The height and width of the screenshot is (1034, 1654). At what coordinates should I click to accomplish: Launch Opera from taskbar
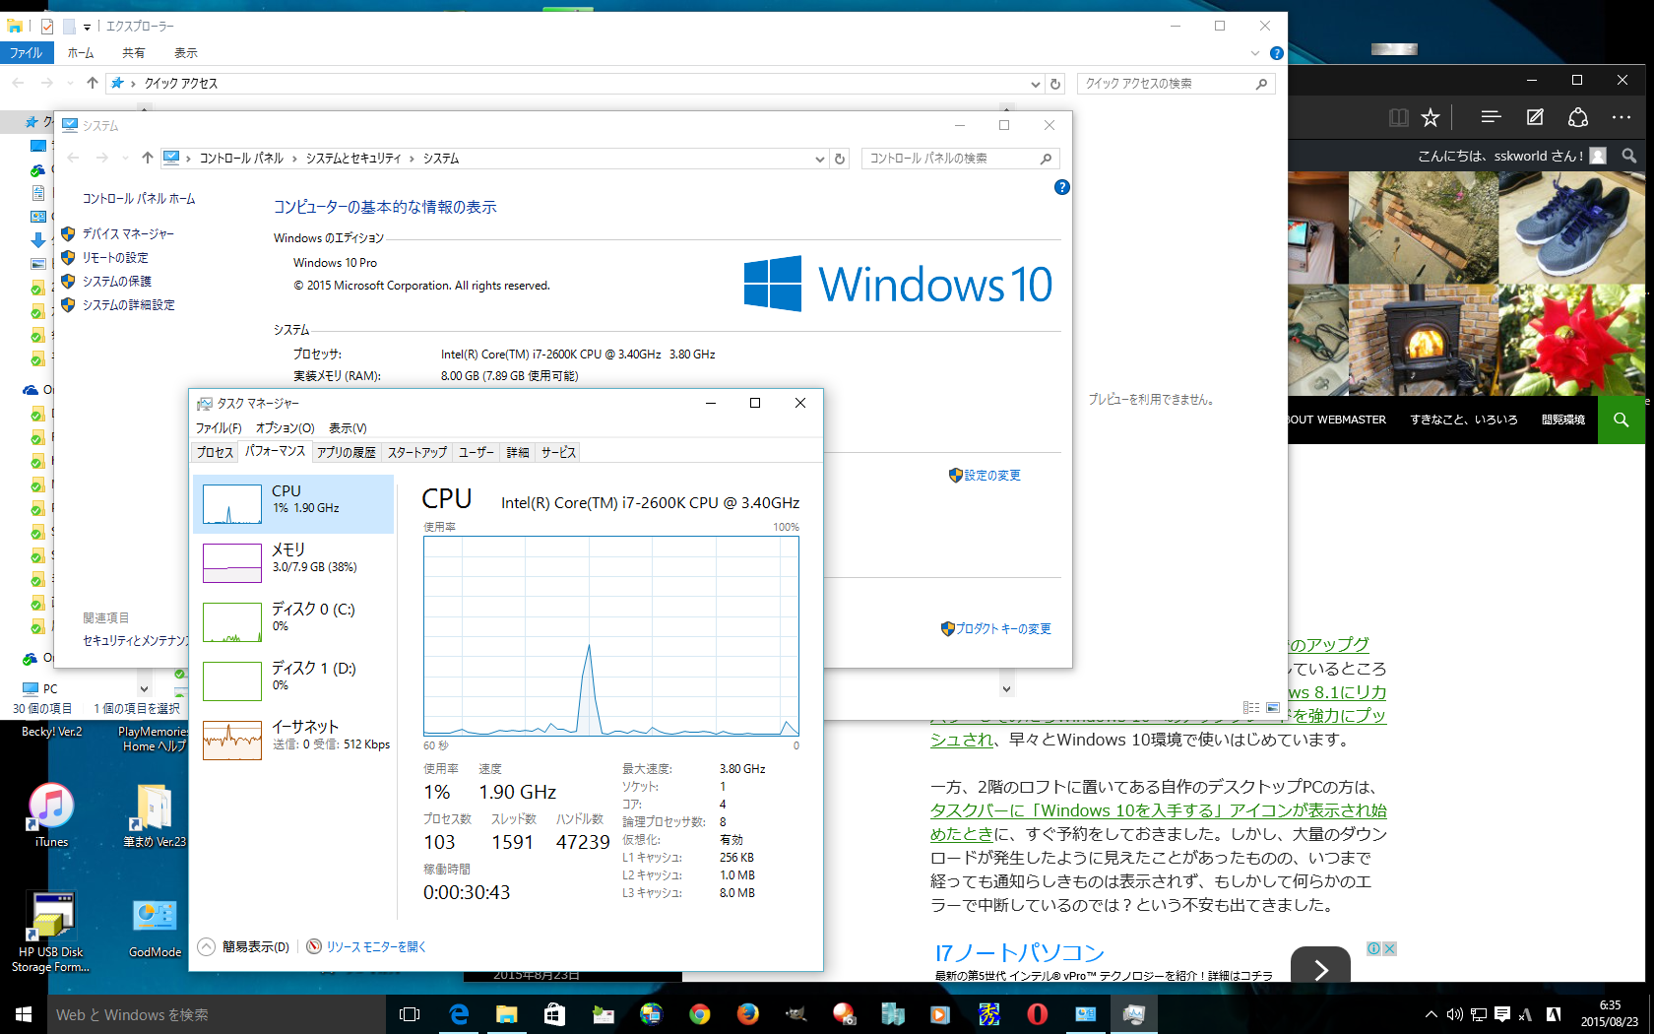1037,1014
